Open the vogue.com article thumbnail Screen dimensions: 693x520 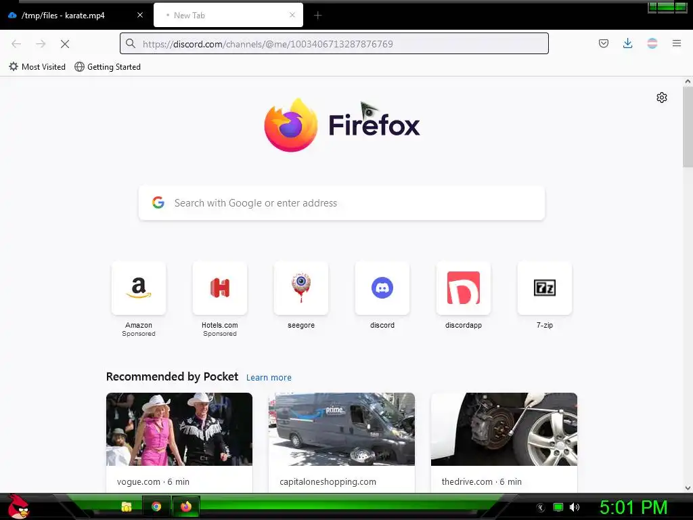179,429
